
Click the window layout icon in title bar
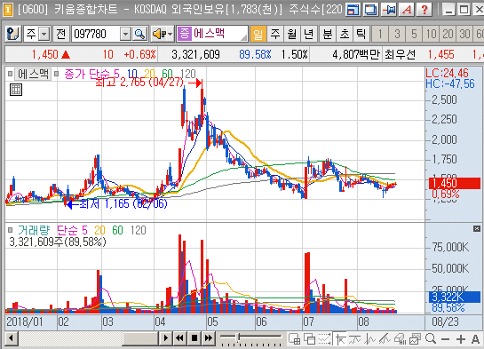pos(353,9)
